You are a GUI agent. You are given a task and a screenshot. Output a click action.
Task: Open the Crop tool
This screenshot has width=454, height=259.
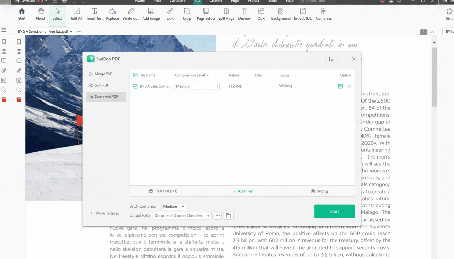pos(187,15)
